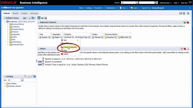Expand the Geography folder in the tree
193x108 pixels.
point(8,34)
